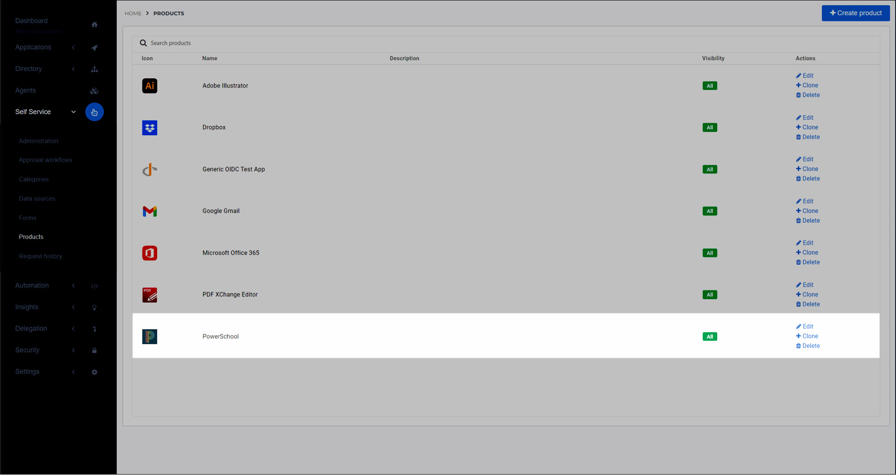Image resolution: width=896 pixels, height=475 pixels.
Task: Click the Dashboard home icon
Action: coord(94,24)
